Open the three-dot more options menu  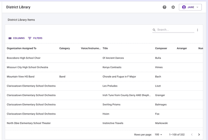point(197,30)
